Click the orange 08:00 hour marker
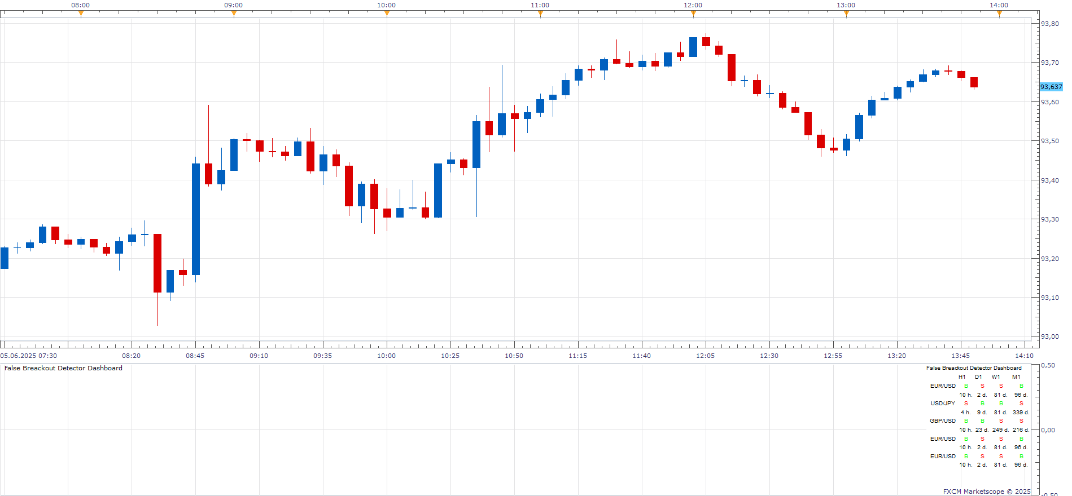1072x496 pixels. point(81,14)
